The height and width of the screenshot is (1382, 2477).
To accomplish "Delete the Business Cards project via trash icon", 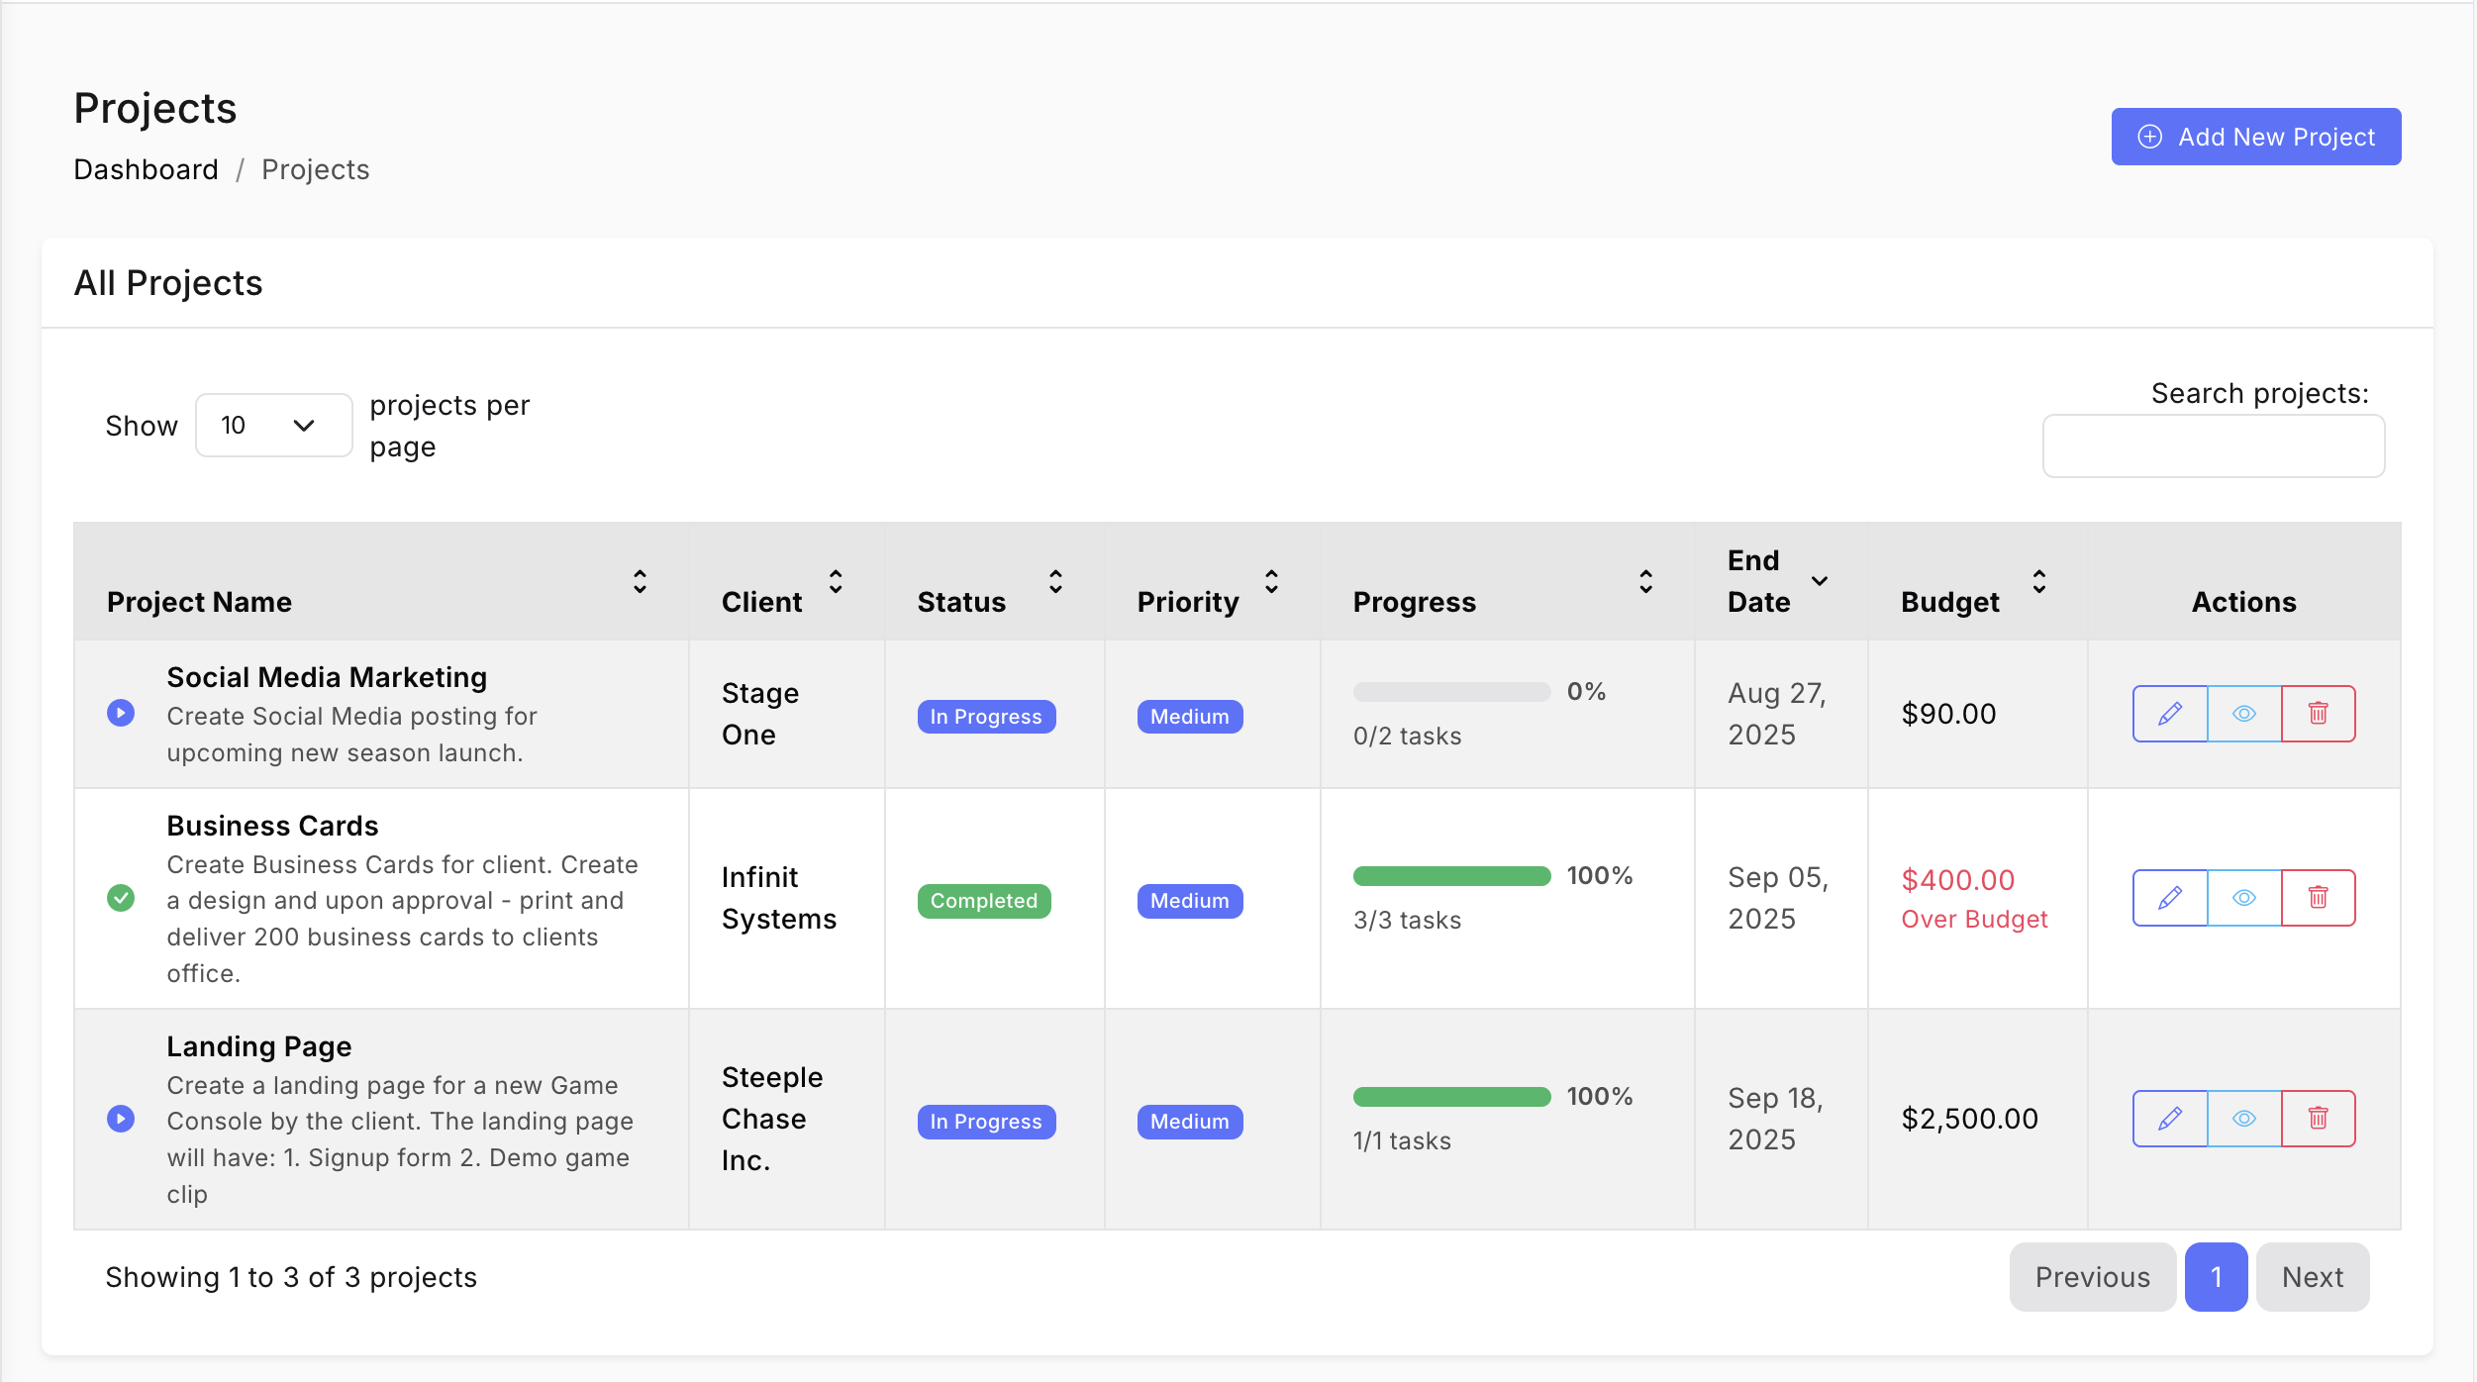I will point(2318,898).
